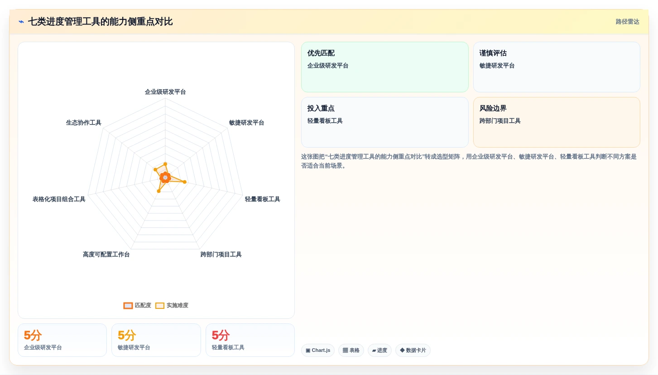This screenshot has width=658, height=375.
Task: Click the 生态协作工具 radar axis label
Action: [84, 123]
